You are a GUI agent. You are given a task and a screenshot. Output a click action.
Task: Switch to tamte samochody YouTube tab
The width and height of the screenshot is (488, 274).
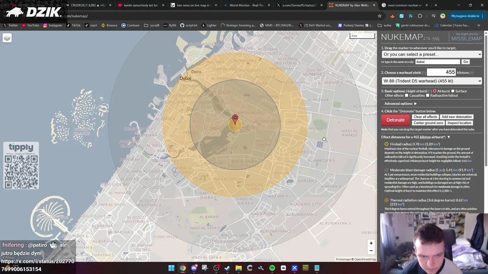tap(141, 5)
